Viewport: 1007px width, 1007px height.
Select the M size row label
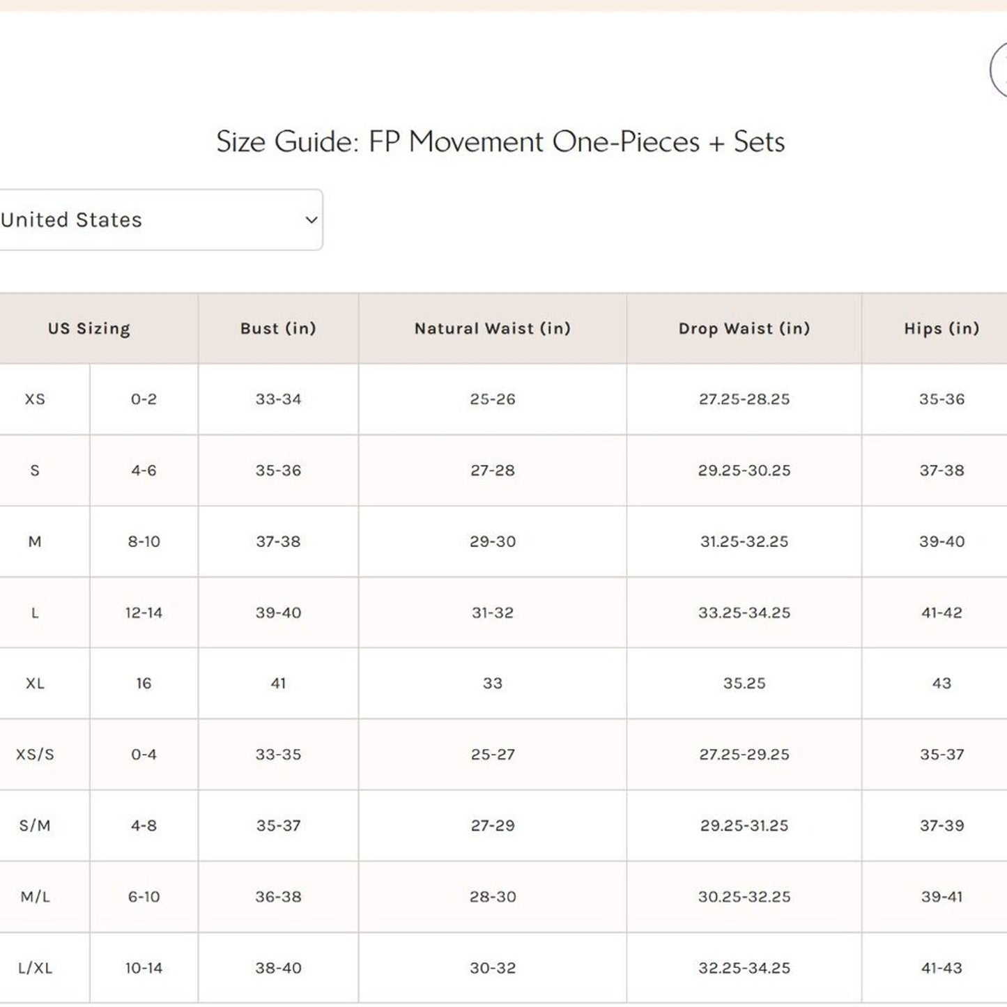[35, 542]
